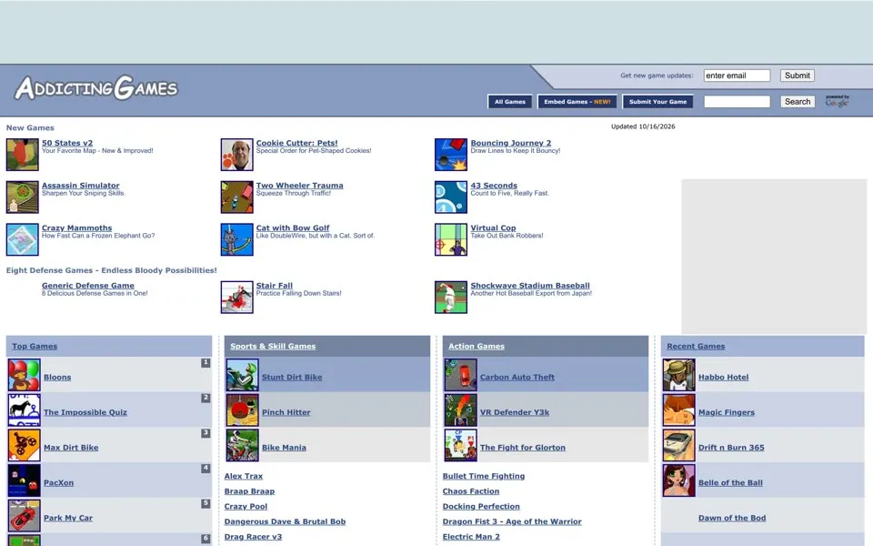Open The Impossible Quiz horse icon
Image resolution: width=873 pixels, height=546 pixels.
(x=24, y=410)
